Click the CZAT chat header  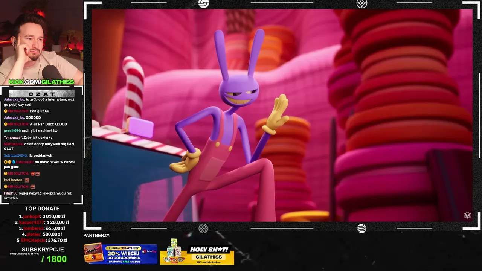click(41, 94)
